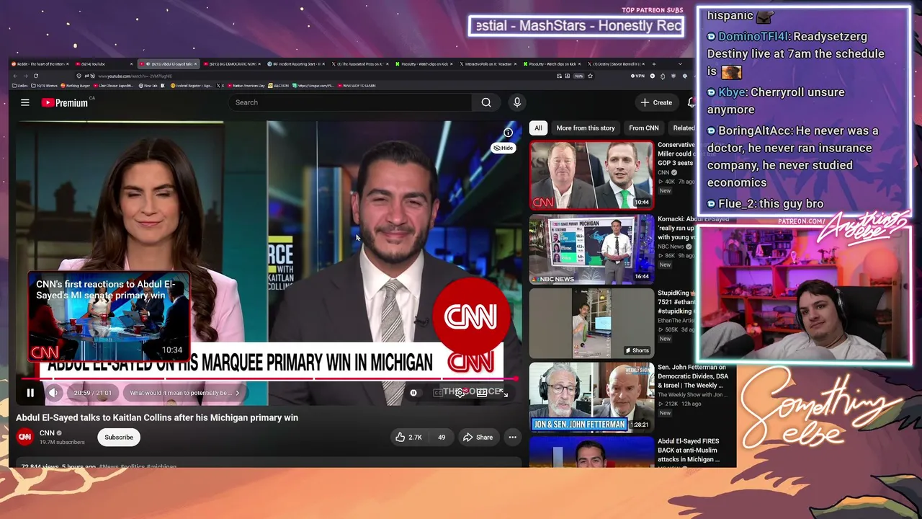The height and width of the screenshot is (519, 922).
Task: Hide the end-screen suggestions with Hide button
Action: pos(503,148)
